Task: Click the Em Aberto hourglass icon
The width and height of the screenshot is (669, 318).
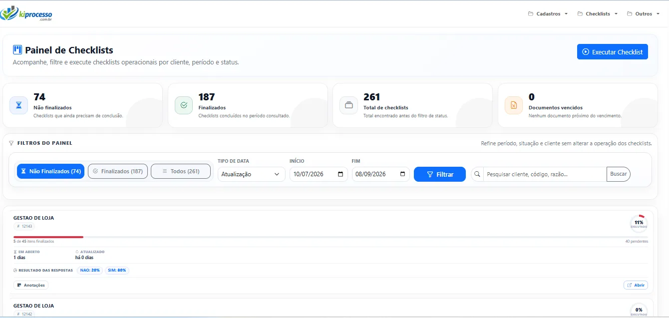Action: pos(15,252)
